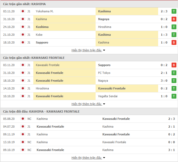Click the green T badge for Kobe vs Kashima
This screenshot has width=178, height=162.
(174, 35)
